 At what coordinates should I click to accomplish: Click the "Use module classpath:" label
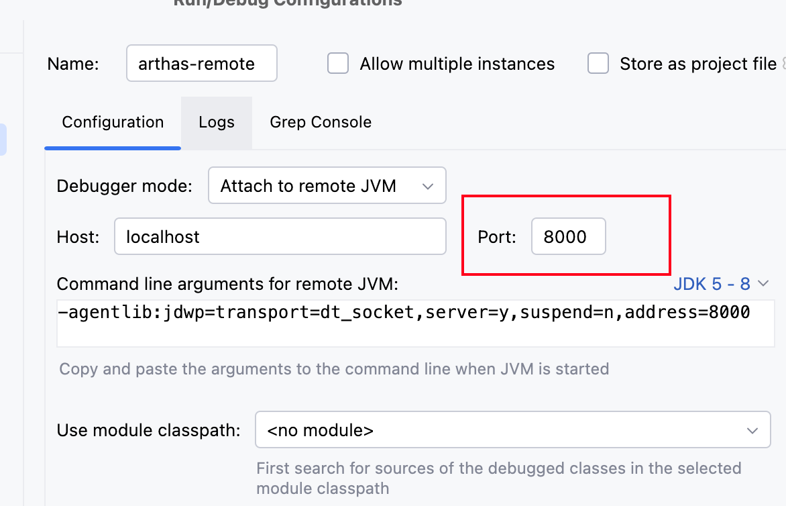click(149, 430)
